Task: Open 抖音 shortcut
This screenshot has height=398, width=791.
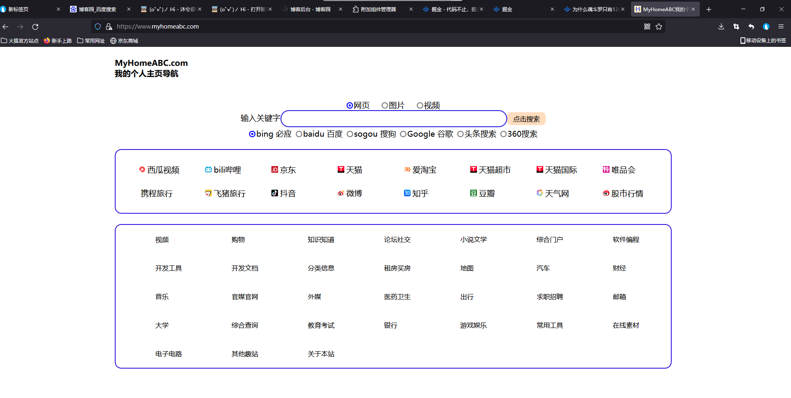Action: (284, 193)
